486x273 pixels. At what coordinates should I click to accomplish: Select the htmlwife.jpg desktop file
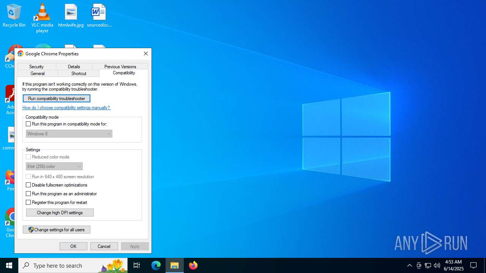(x=71, y=15)
